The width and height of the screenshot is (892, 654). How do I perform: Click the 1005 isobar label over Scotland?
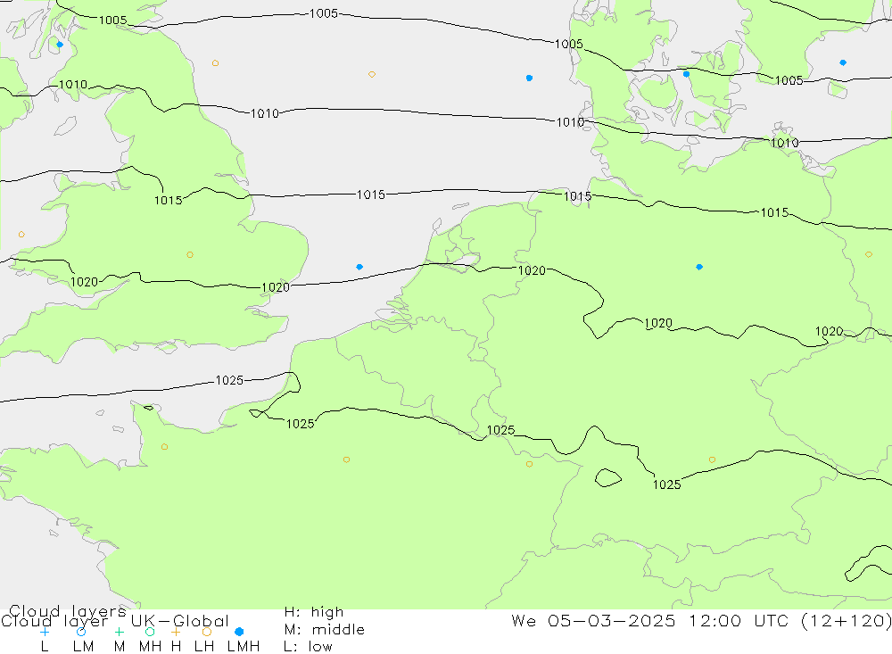point(112,21)
